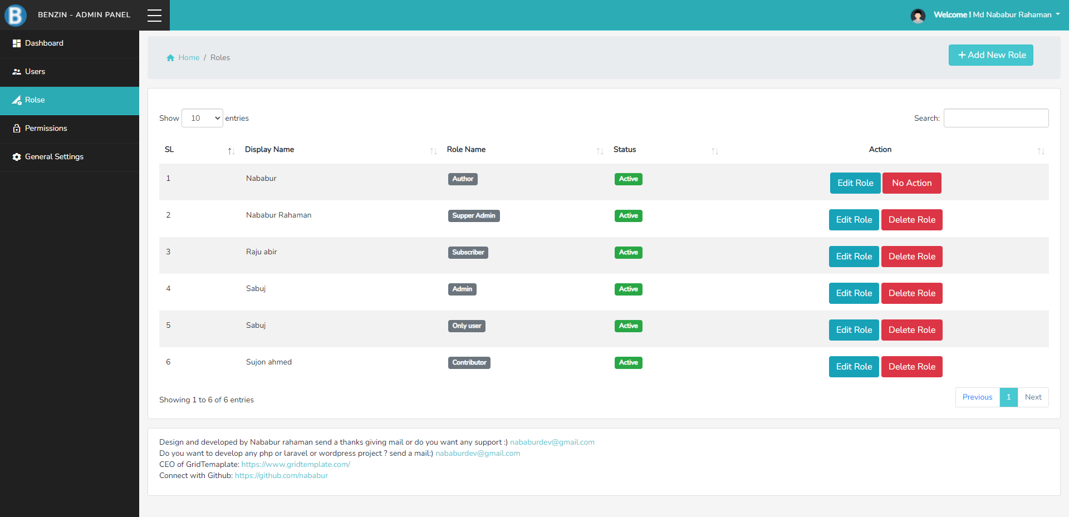Screen dimensions: 1069x517
Task: Click the Permissions lock icon
Action: (17, 129)
